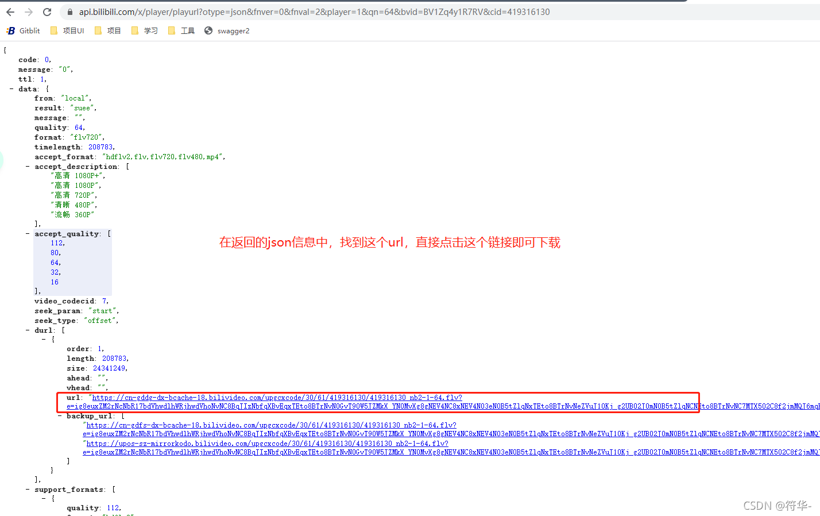
Task: Reload the page with refresh icon
Action: [47, 12]
